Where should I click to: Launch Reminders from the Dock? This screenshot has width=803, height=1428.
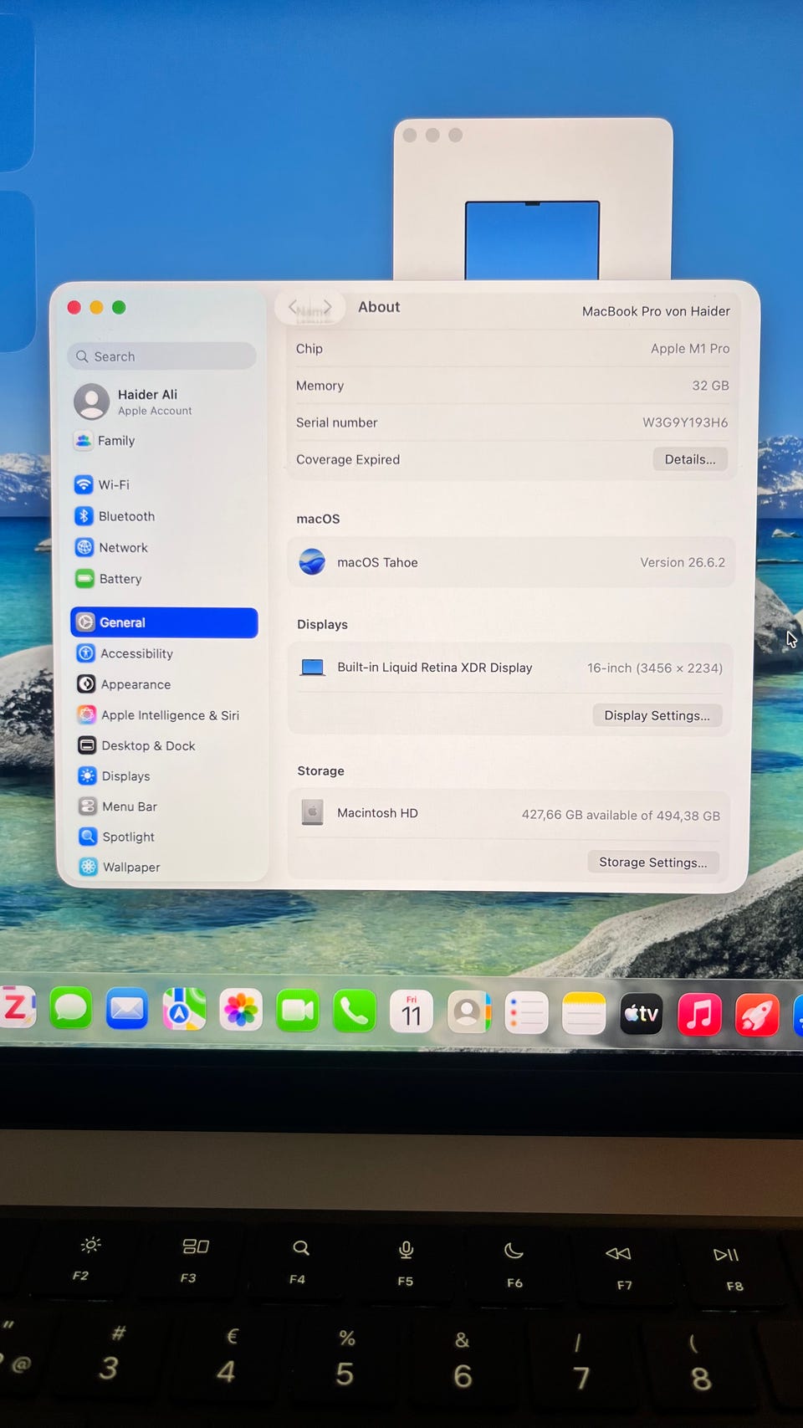526,1014
